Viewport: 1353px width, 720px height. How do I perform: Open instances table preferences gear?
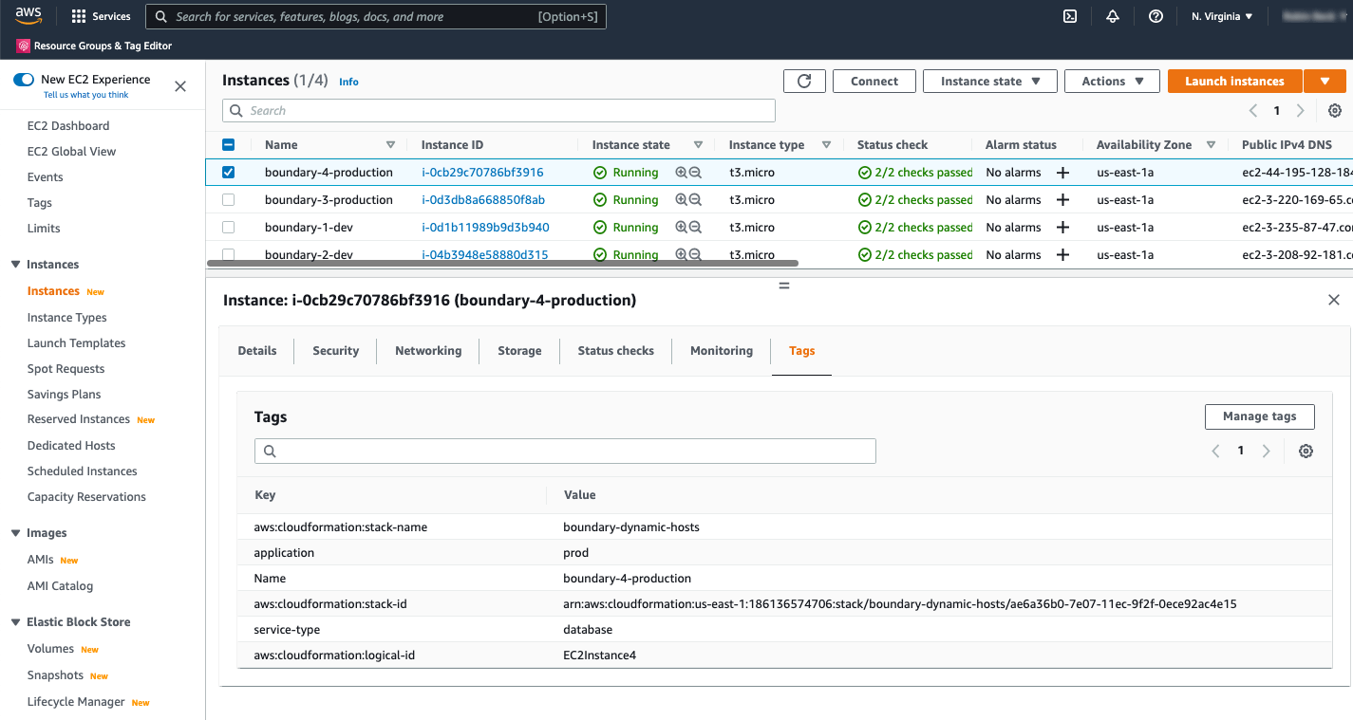tap(1335, 111)
